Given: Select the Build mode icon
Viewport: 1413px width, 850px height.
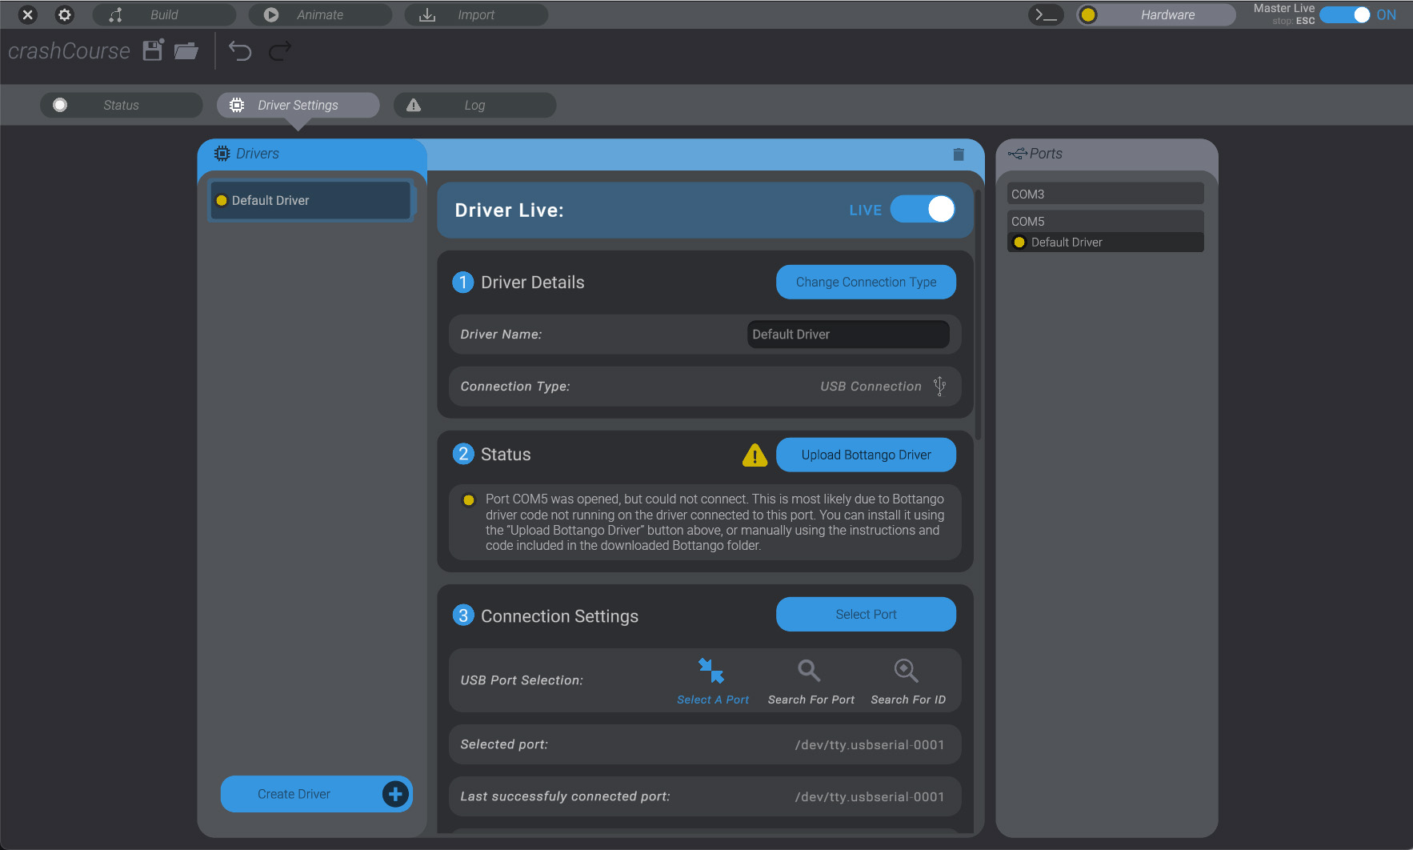Looking at the screenshot, I should (114, 14).
